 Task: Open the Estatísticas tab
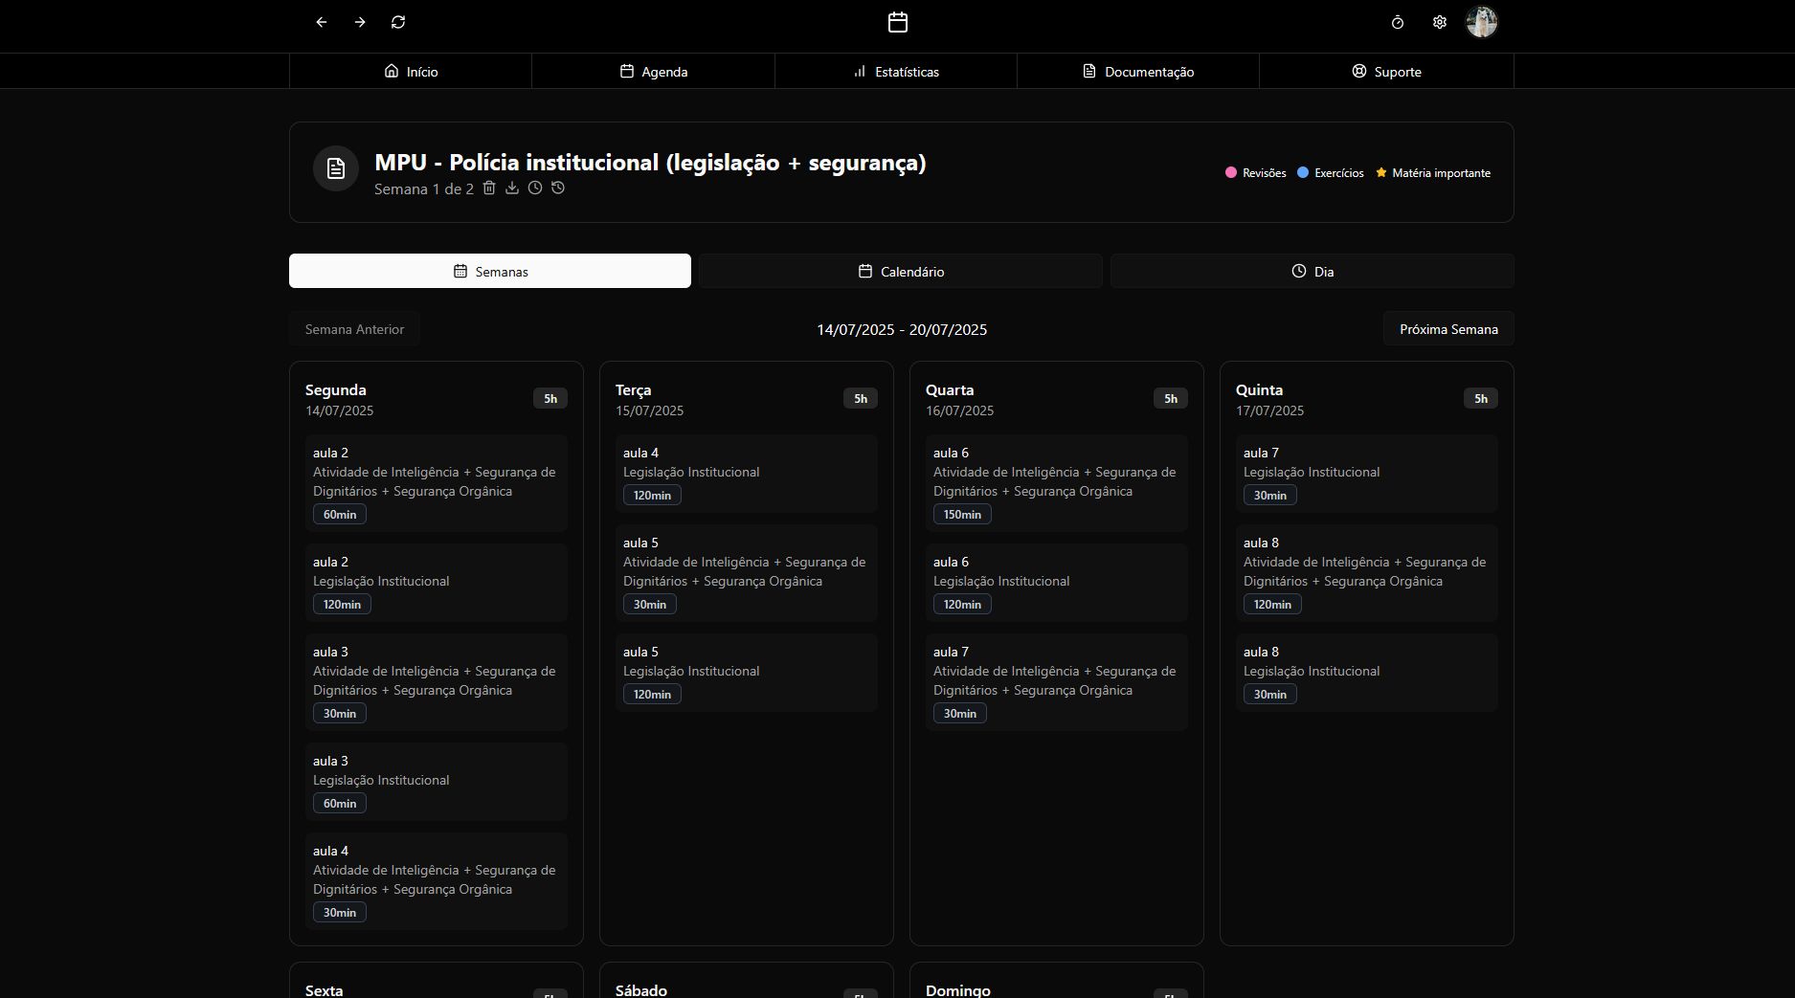tap(896, 72)
